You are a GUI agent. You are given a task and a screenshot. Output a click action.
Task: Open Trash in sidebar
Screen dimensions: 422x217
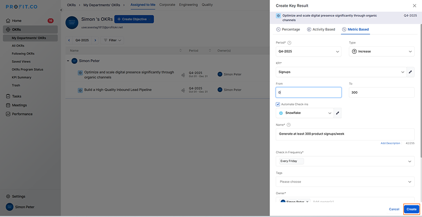point(16,85)
